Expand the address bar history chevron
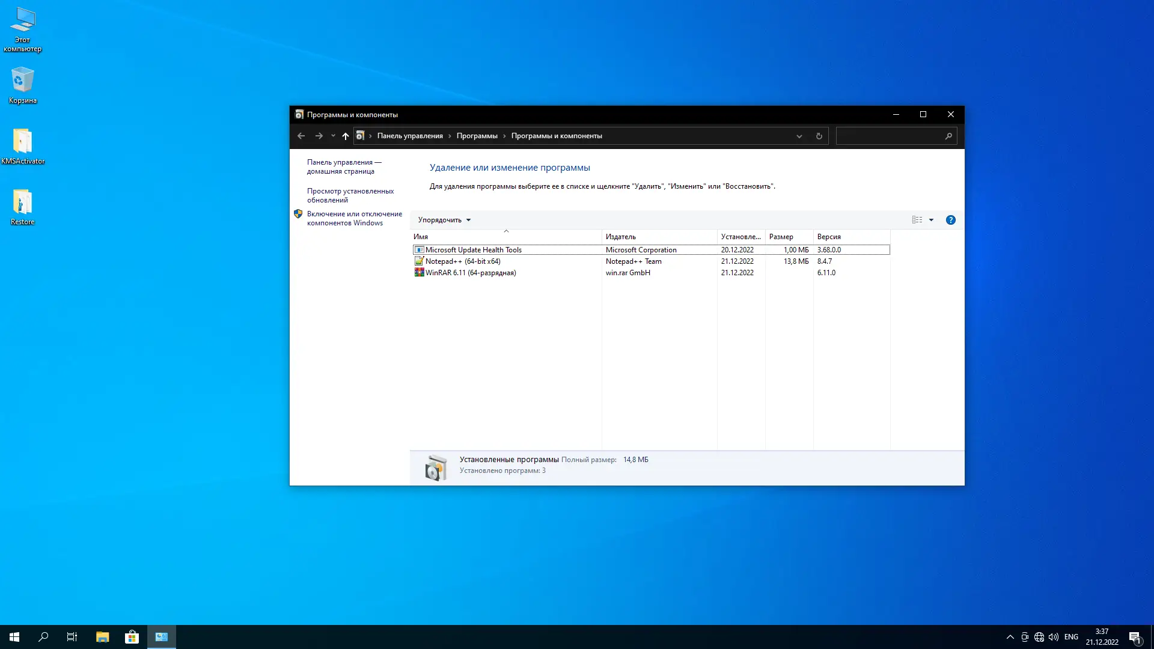This screenshot has height=649, width=1154. coord(799,136)
